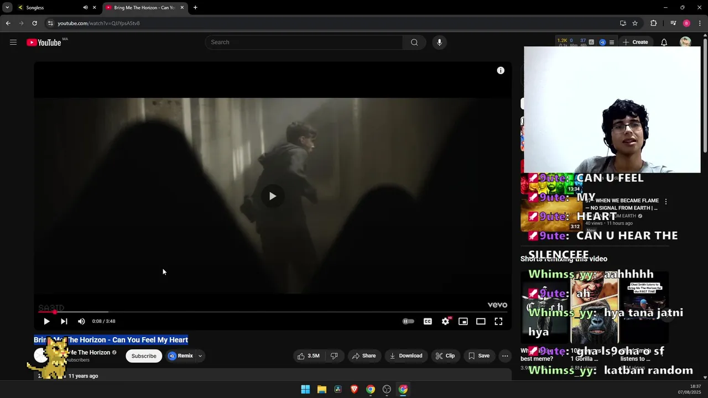The width and height of the screenshot is (708, 398).
Task: Open options for When We Became Flame video
Action: pos(666,202)
